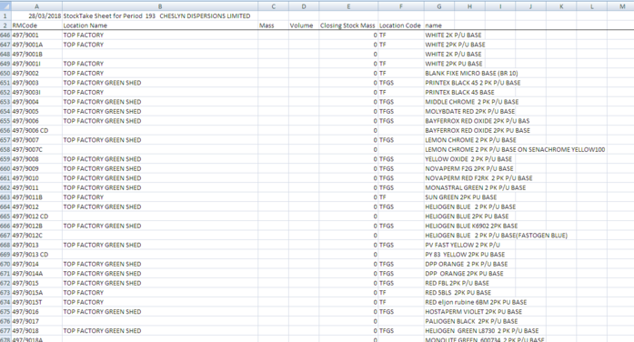Click the Location Name heading cell
Viewport: 634px width, 342px height.
[x=160, y=25]
